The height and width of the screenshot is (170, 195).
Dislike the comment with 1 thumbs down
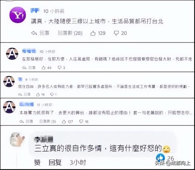click(x=52, y=94)
